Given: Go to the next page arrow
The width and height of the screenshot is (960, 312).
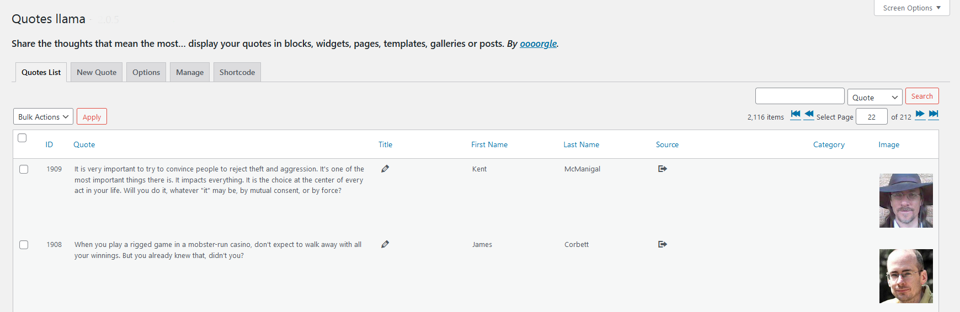Looking at the screenshot, I should 920,114.
